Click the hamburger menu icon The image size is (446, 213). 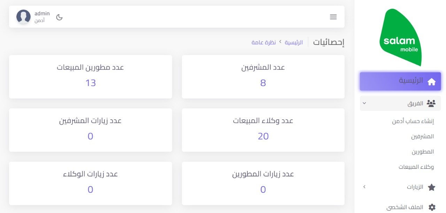tap(333, 17)
